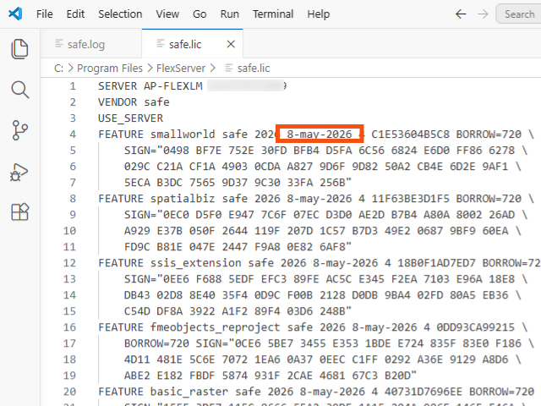The height and width of the screenshot is (406, 541).
Task: Click 'B20D"' at end of line 19
Action: click(401, 376)
